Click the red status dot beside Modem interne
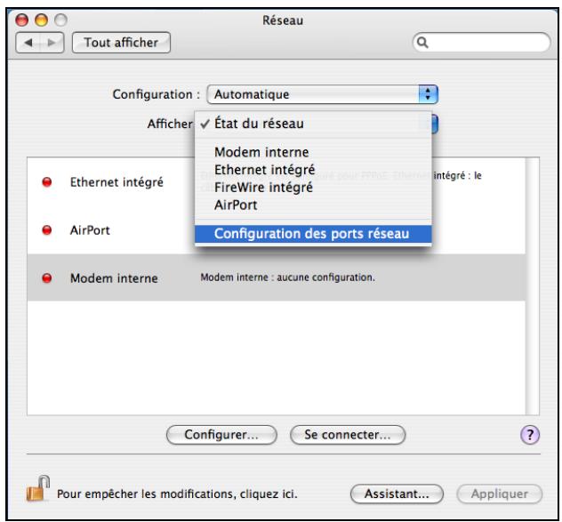The height and width of the screenshot is (522, 562). click(47, 277)
